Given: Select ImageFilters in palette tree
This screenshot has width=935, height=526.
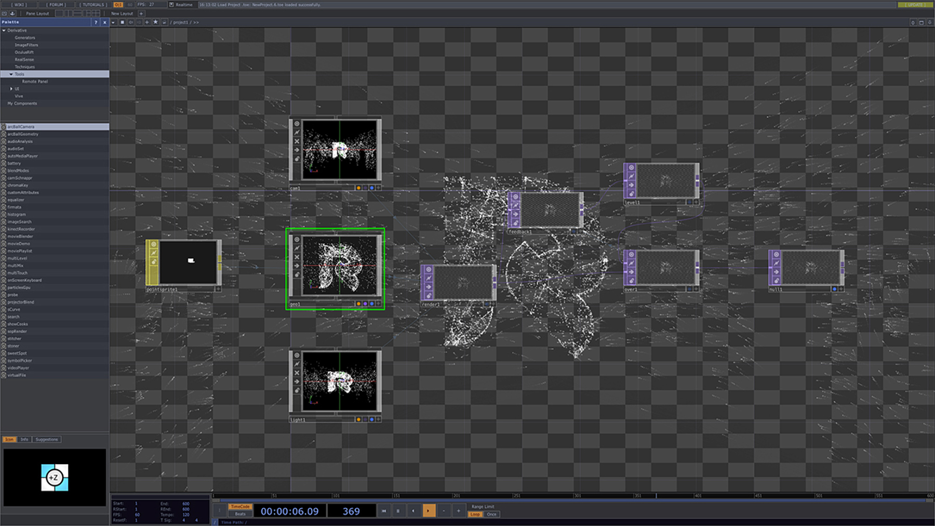Looking at the screenshot, I should pos(26,45).
